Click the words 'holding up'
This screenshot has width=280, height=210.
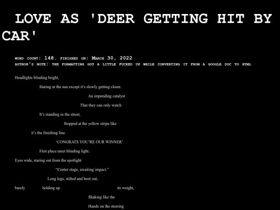click(51, 188)
